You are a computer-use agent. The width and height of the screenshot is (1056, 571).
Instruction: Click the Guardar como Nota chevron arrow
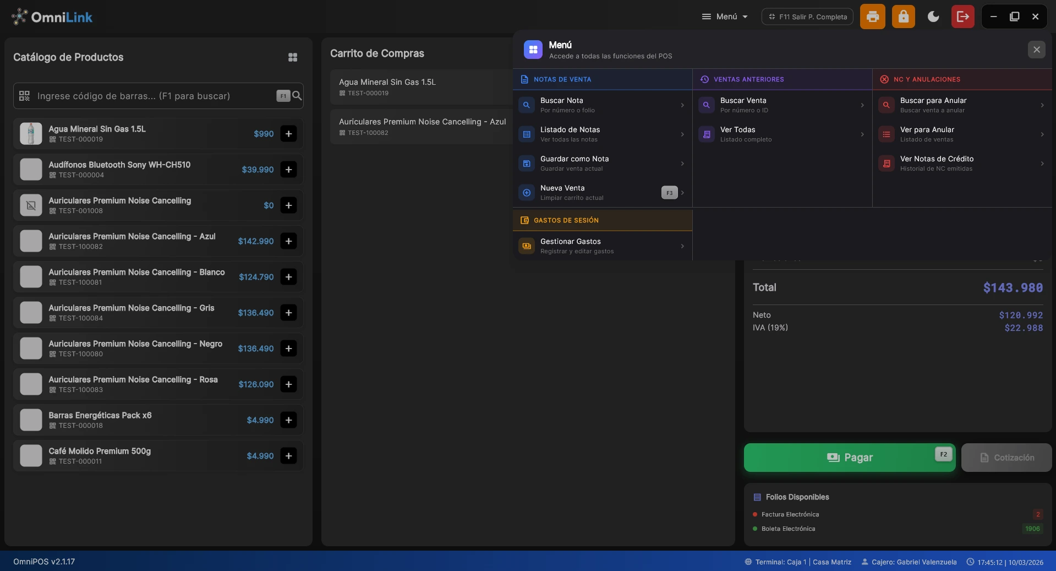point(682,164)
